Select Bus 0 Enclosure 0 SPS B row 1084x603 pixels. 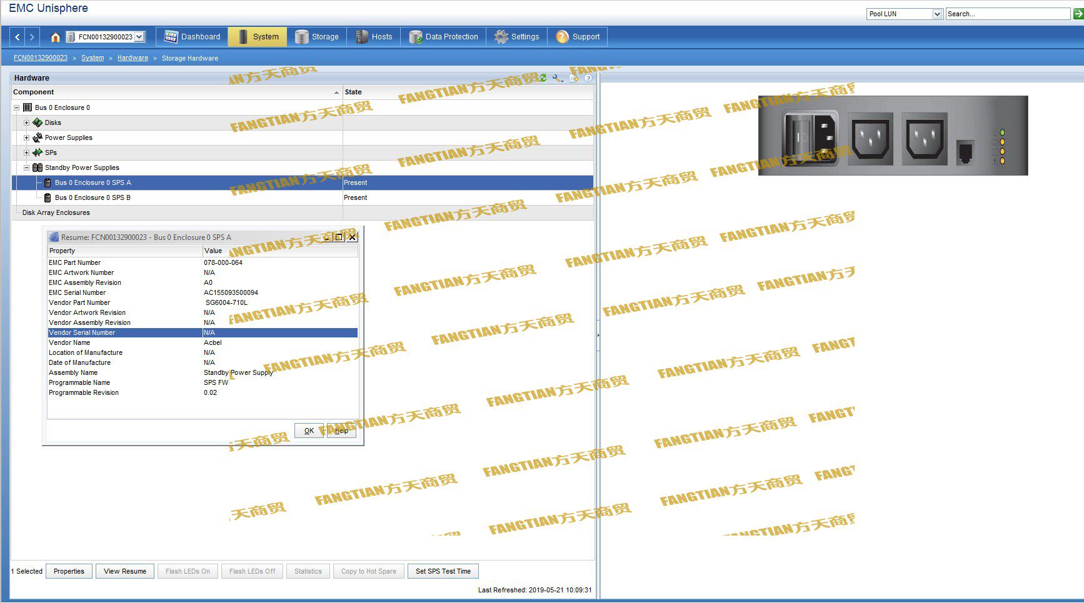tap(303, 197)
